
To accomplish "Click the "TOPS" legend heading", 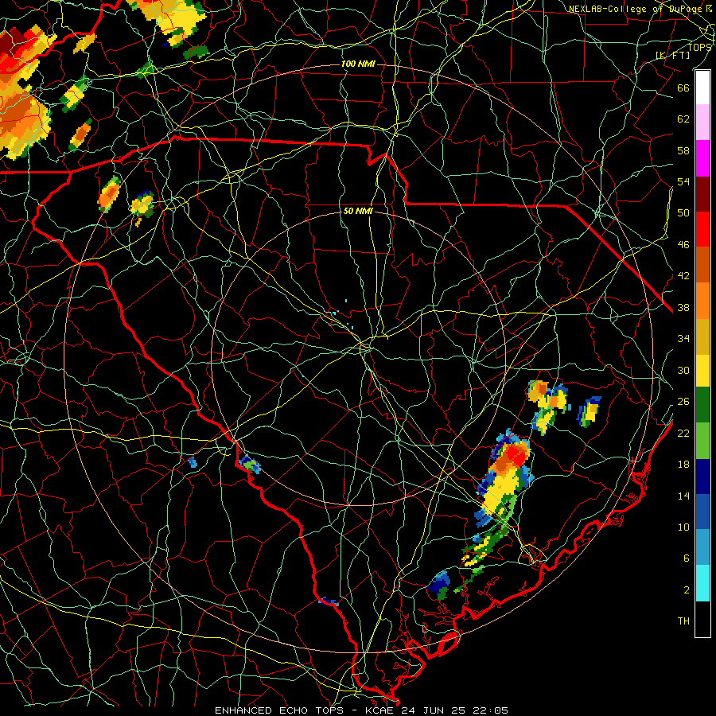I will tap(699, 48).
